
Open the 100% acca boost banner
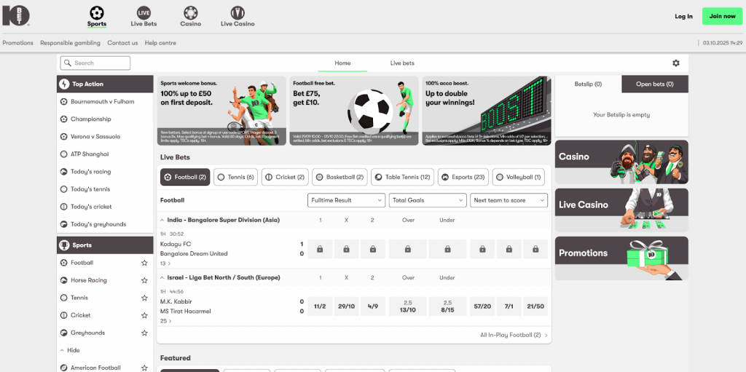[x=487, y=111]
